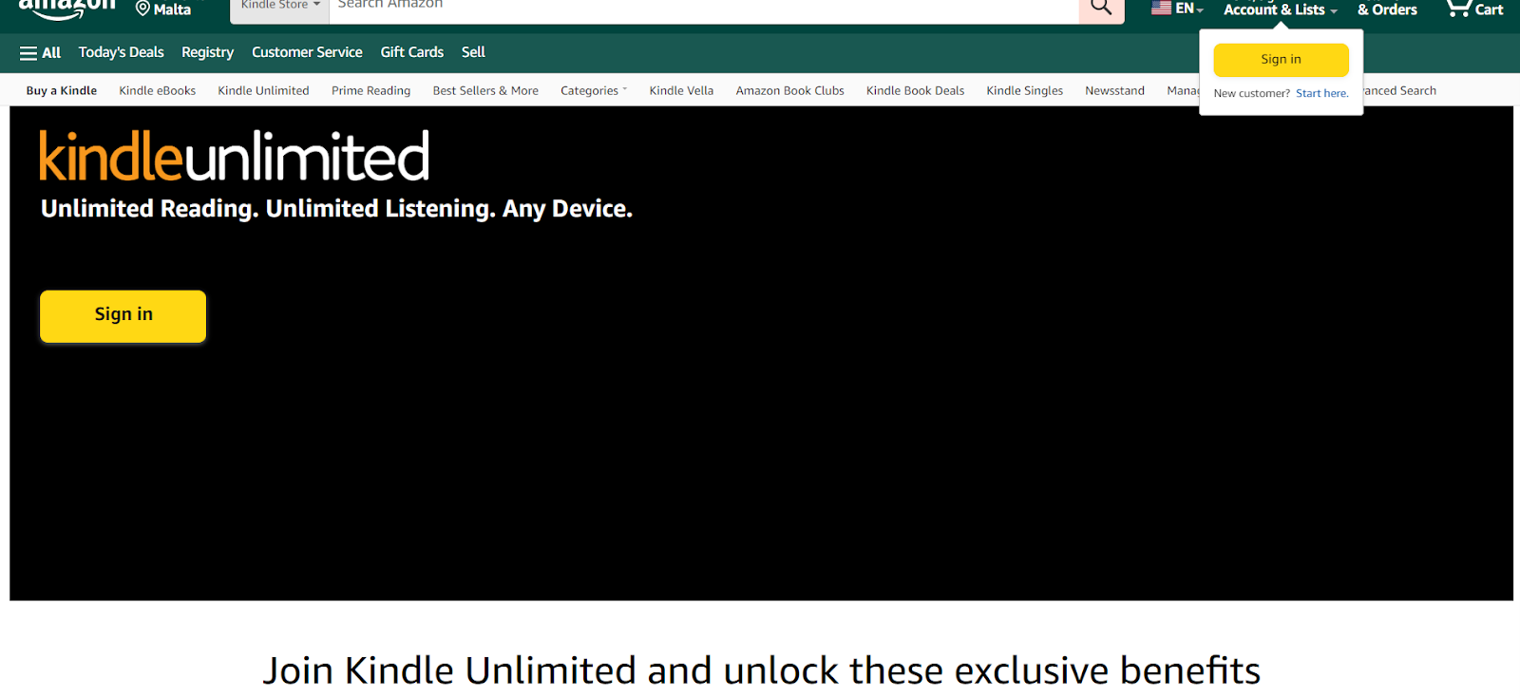Open Today's Deals

pos(122,52)
